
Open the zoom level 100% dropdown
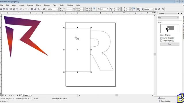point(57,9)
